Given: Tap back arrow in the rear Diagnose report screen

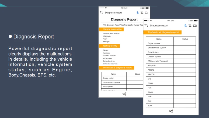Looking at the screenshot, I should coord(102,13).
